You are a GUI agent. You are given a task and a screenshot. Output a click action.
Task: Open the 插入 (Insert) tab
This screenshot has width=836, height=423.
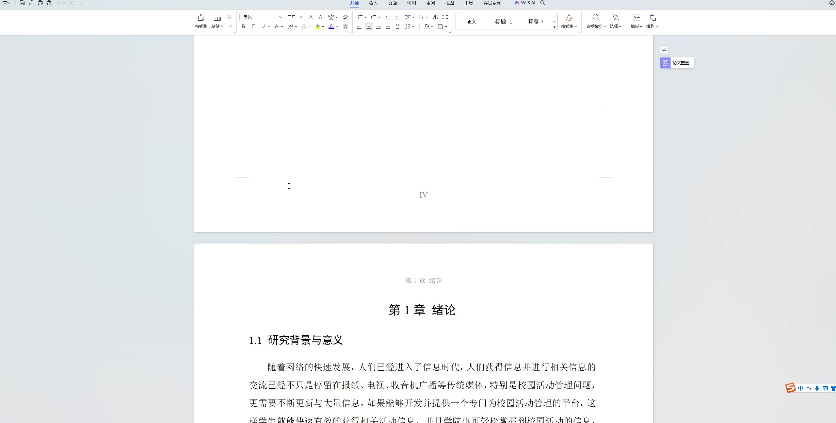tap(373, 3)
